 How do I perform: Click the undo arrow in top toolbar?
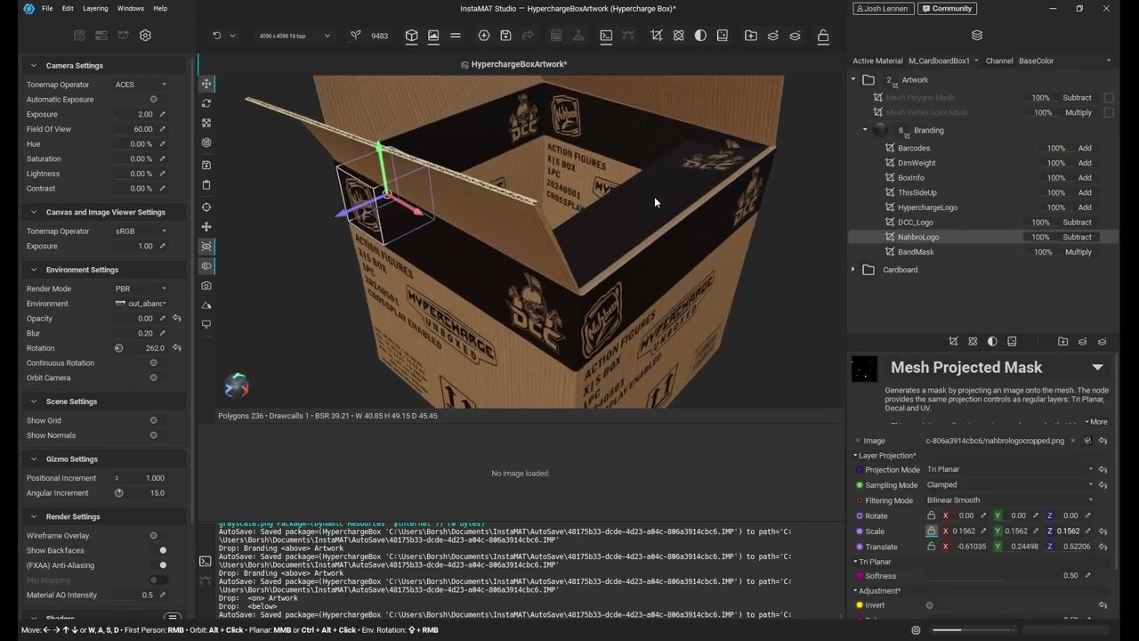tap(216, 36)
